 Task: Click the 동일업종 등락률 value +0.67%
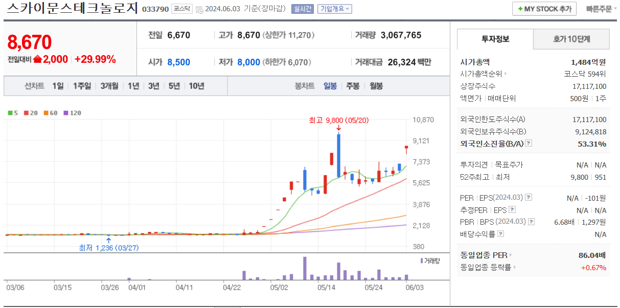tap(593, 267)
